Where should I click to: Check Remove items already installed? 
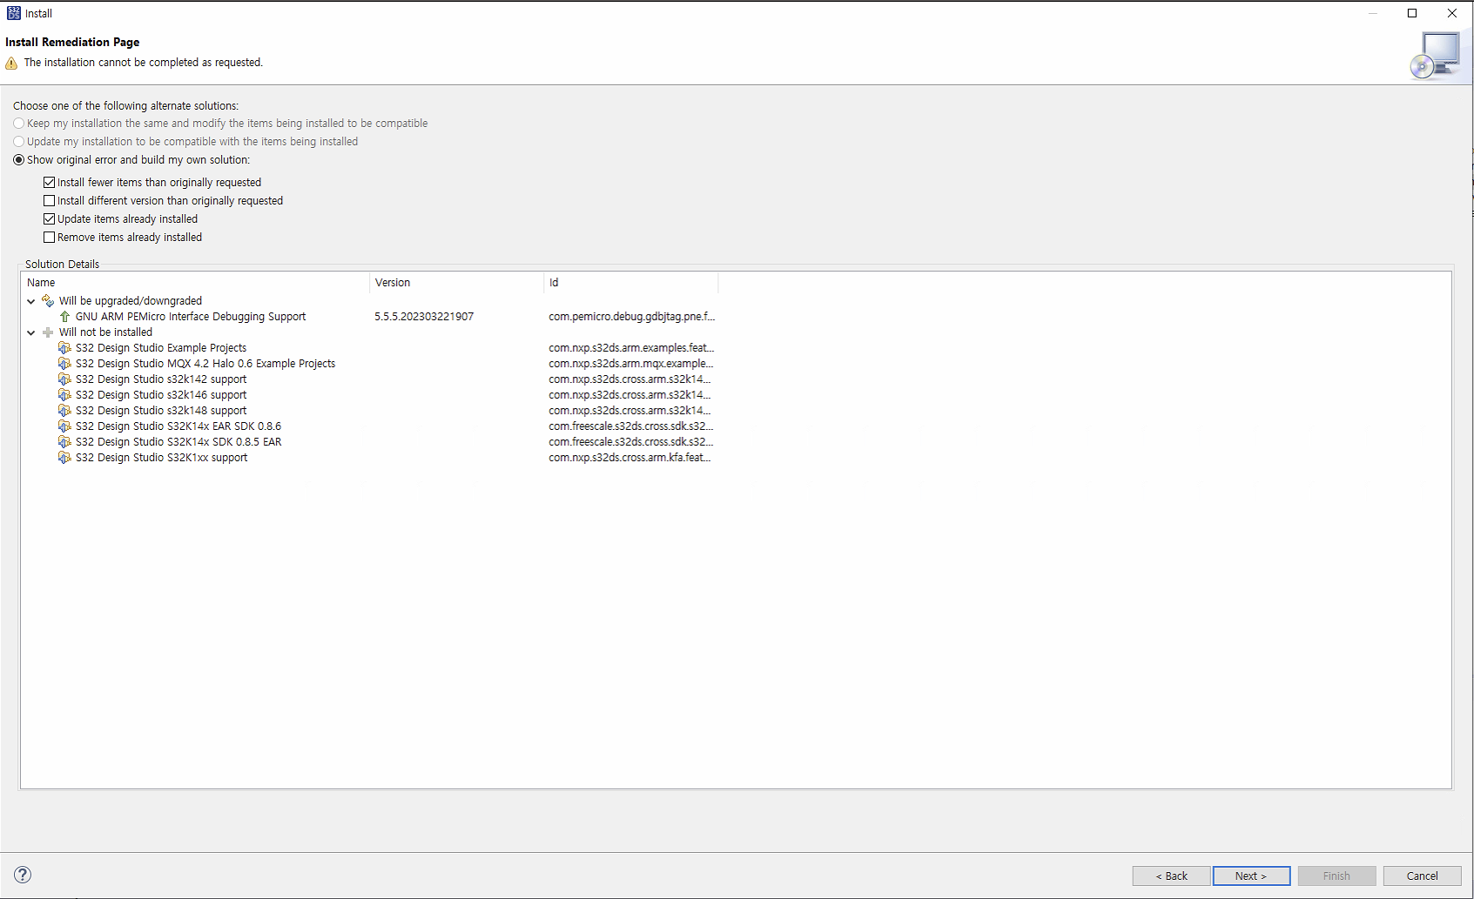[50, 237]
